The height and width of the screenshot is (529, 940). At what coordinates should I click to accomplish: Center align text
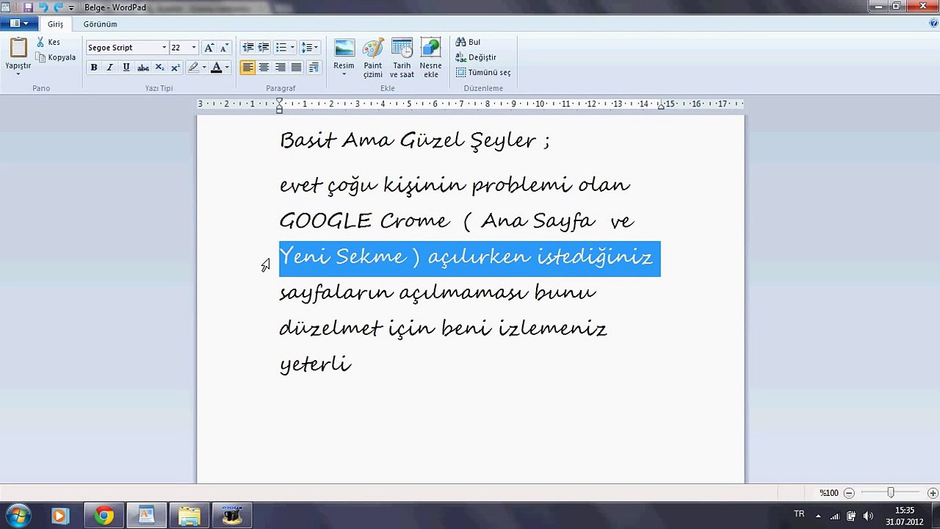tap(264, 68)
